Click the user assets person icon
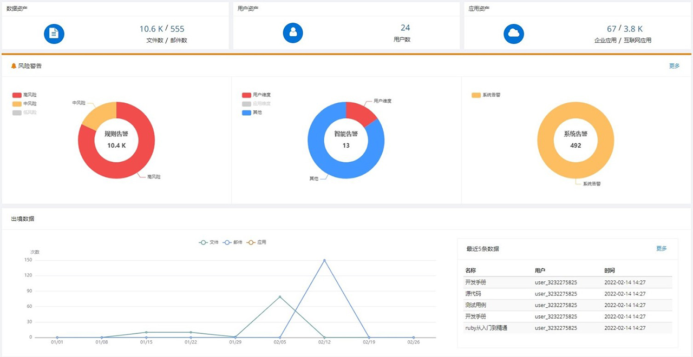This screenshot has height=357, width=693. [x=293, y=32]
